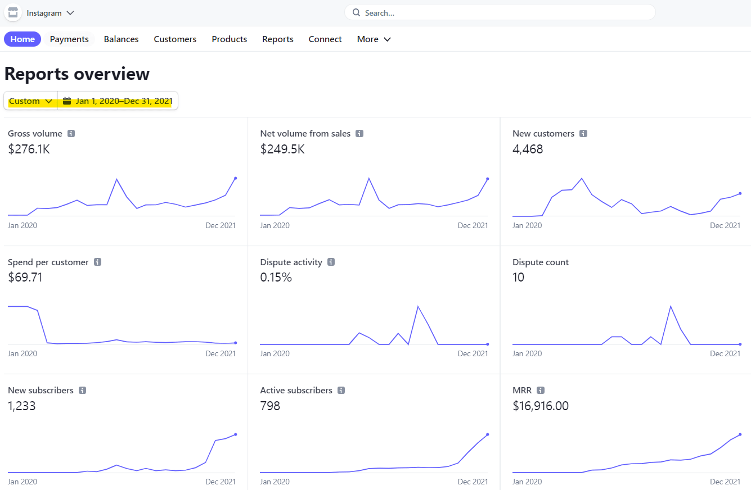The height and width of the screenshot is (490, 751).
Task: Click info icon next to New customers
Action: [583, 134]
